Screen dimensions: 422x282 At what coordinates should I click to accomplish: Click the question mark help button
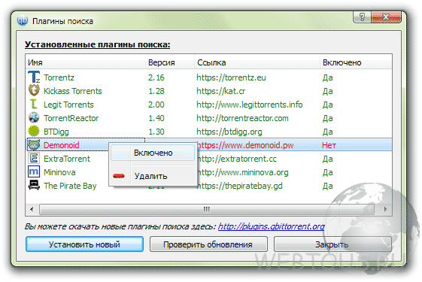click(363, 17)
